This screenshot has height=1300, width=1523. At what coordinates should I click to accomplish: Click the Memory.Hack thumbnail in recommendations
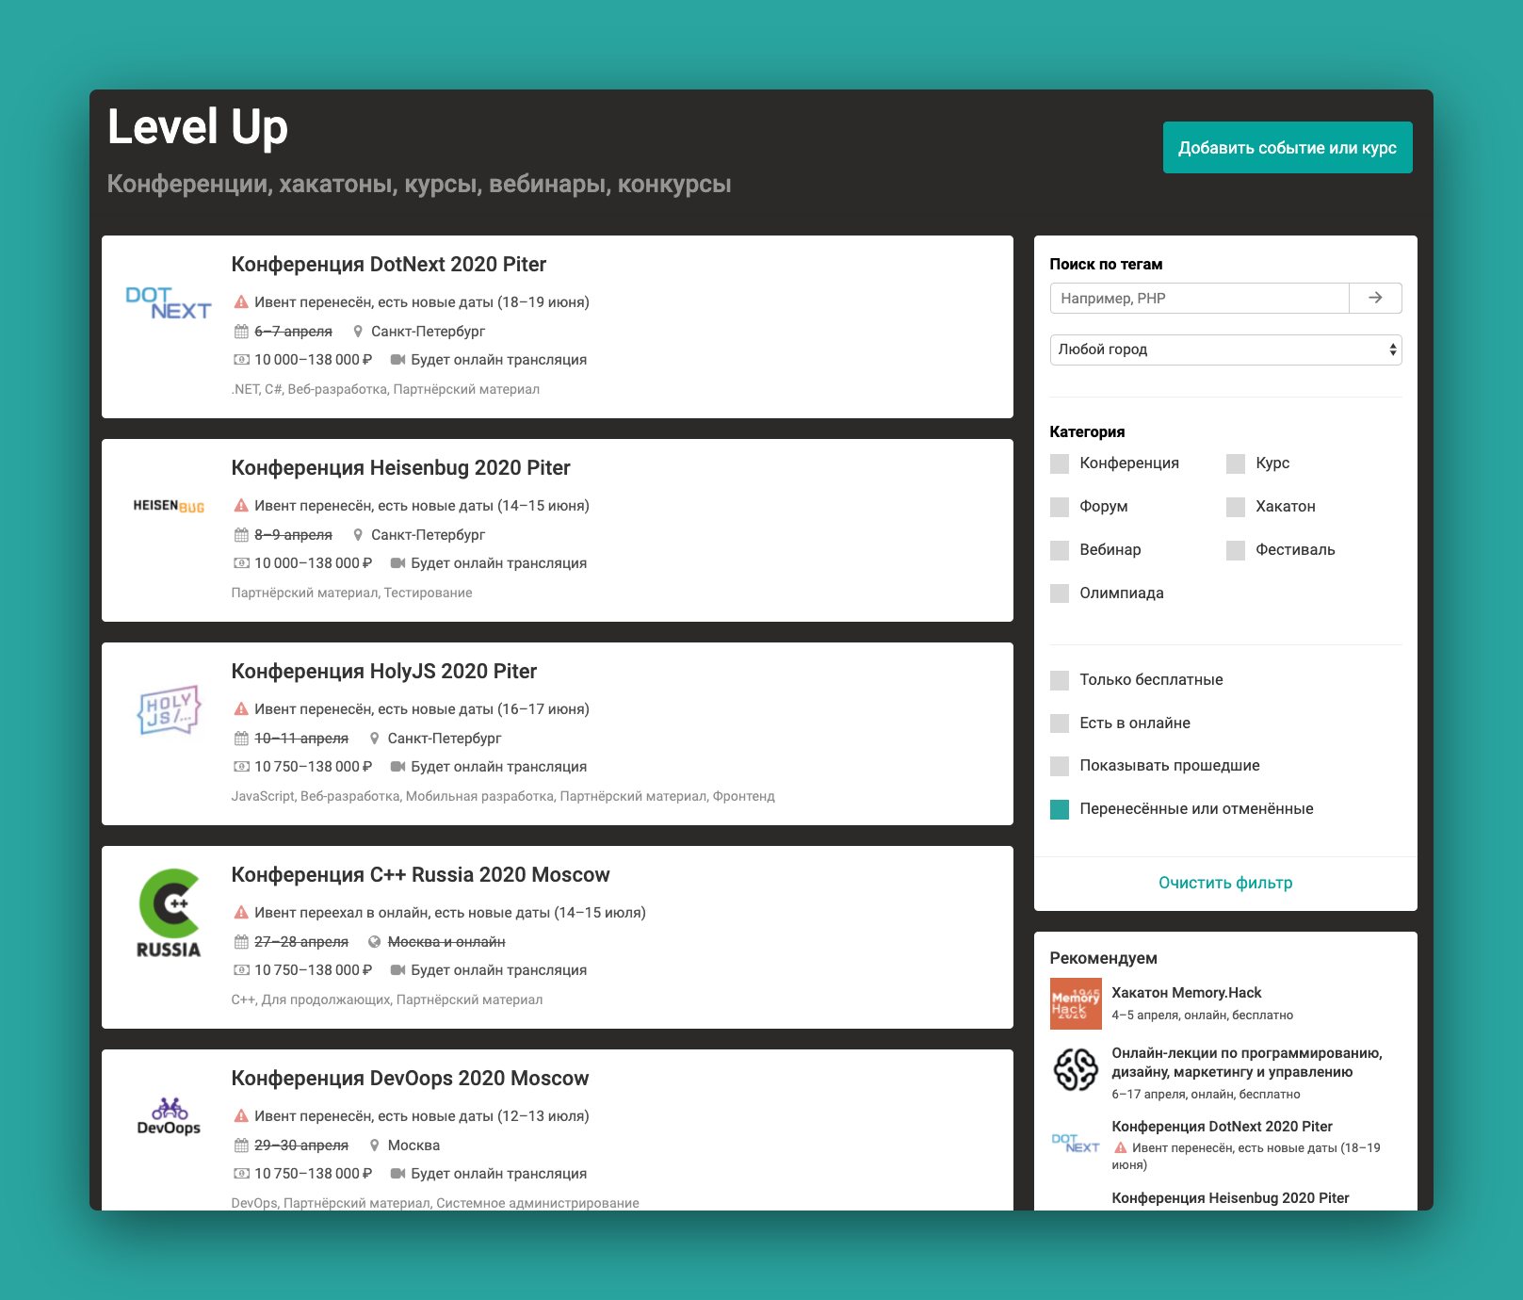click(x=1076, y=1003)
